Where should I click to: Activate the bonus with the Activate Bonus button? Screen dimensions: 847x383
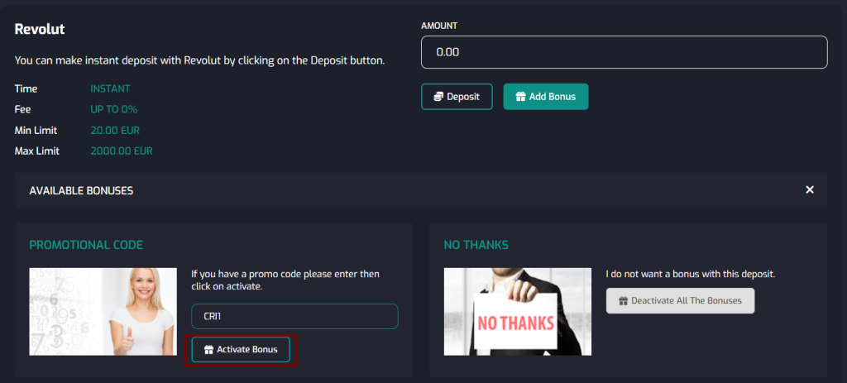coord(241,350)
